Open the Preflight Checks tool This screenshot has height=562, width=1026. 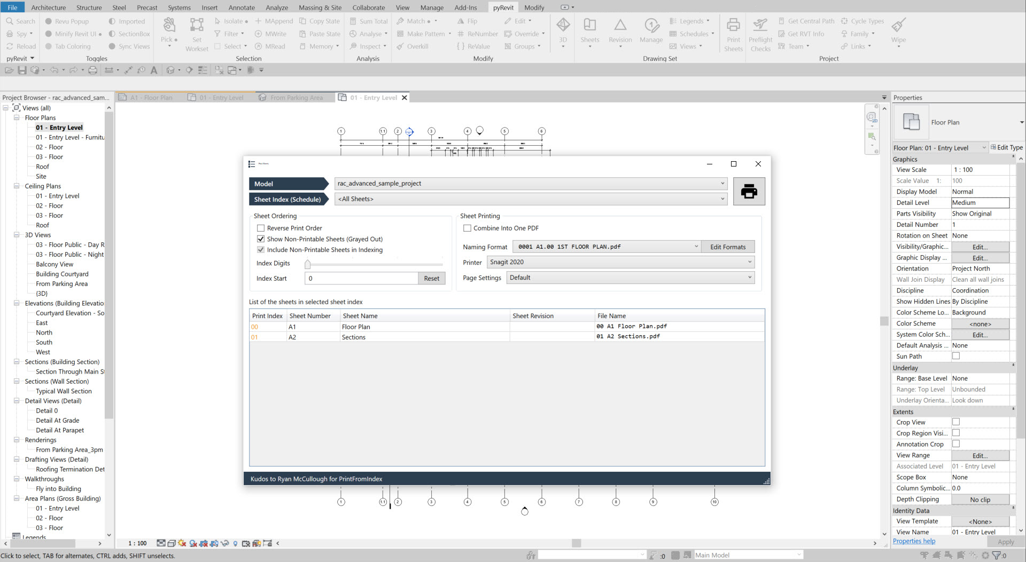click(x=760, y=33)
